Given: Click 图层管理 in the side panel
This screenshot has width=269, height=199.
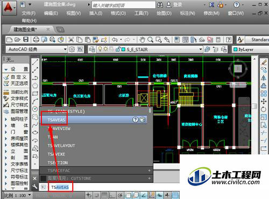Looking at the screenshot, I should coord(16,111).
